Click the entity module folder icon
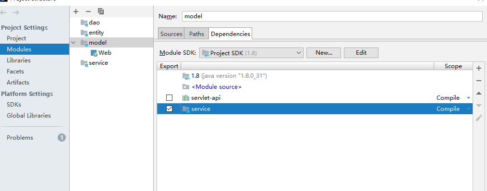 point(84,33)
